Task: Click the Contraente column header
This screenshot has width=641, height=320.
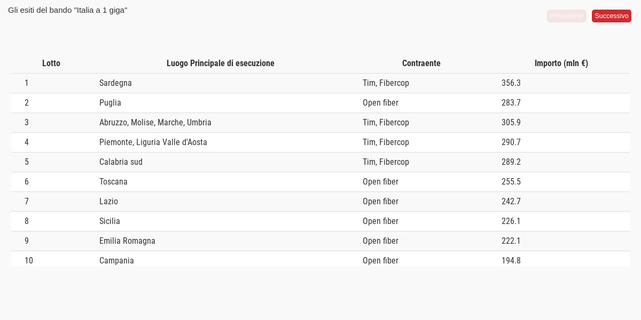Action: tap(421, 63)
